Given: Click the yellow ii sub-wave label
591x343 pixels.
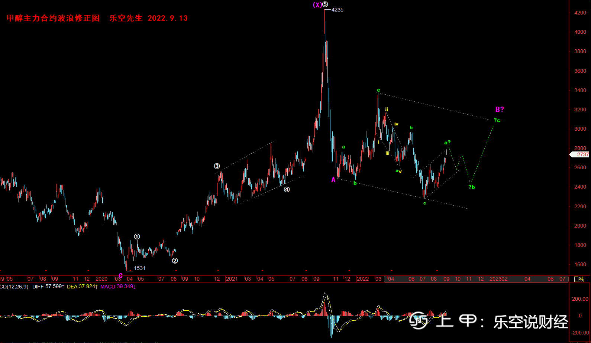Looking at the screenshot, I should 387,109.
